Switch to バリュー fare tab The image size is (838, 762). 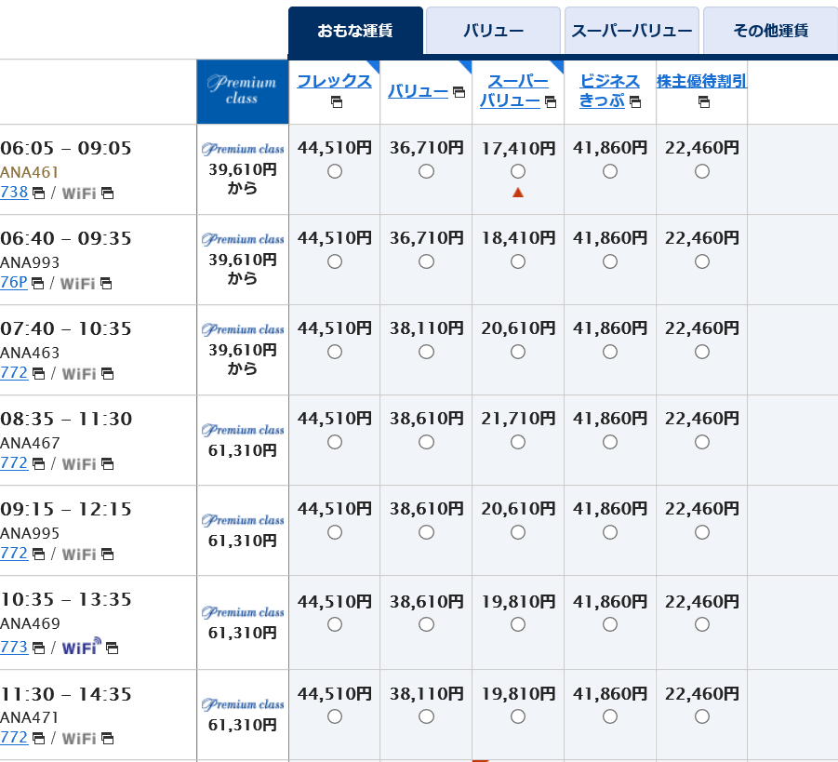point(493,31)
